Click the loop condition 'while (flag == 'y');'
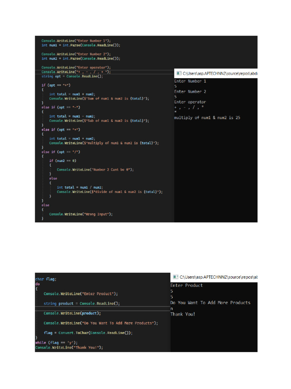This screenshot has width=291, height=389. pyautogui.click(x=56, y=343)
